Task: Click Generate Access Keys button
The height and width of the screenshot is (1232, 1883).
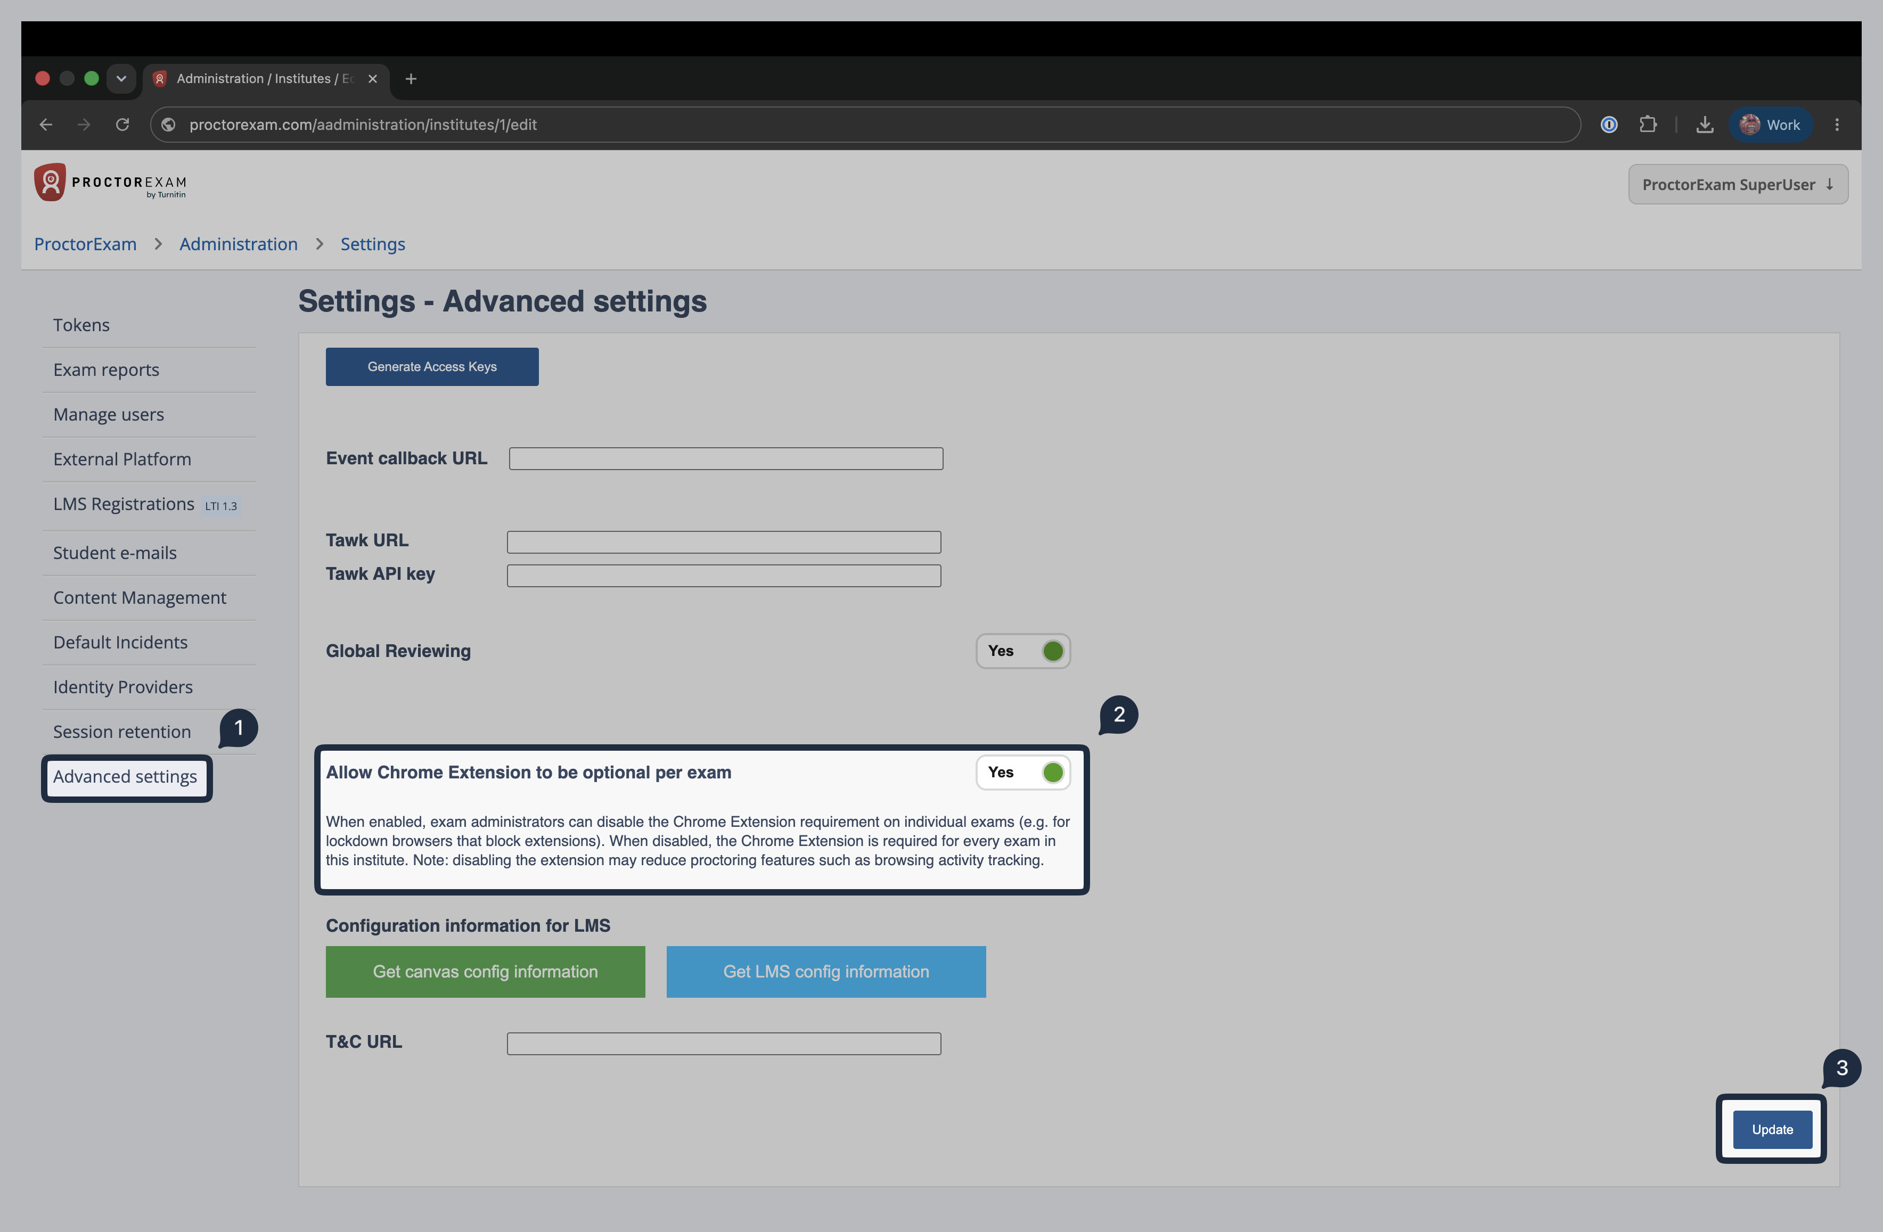Action: pyautogui.click(x=432, y=367)
